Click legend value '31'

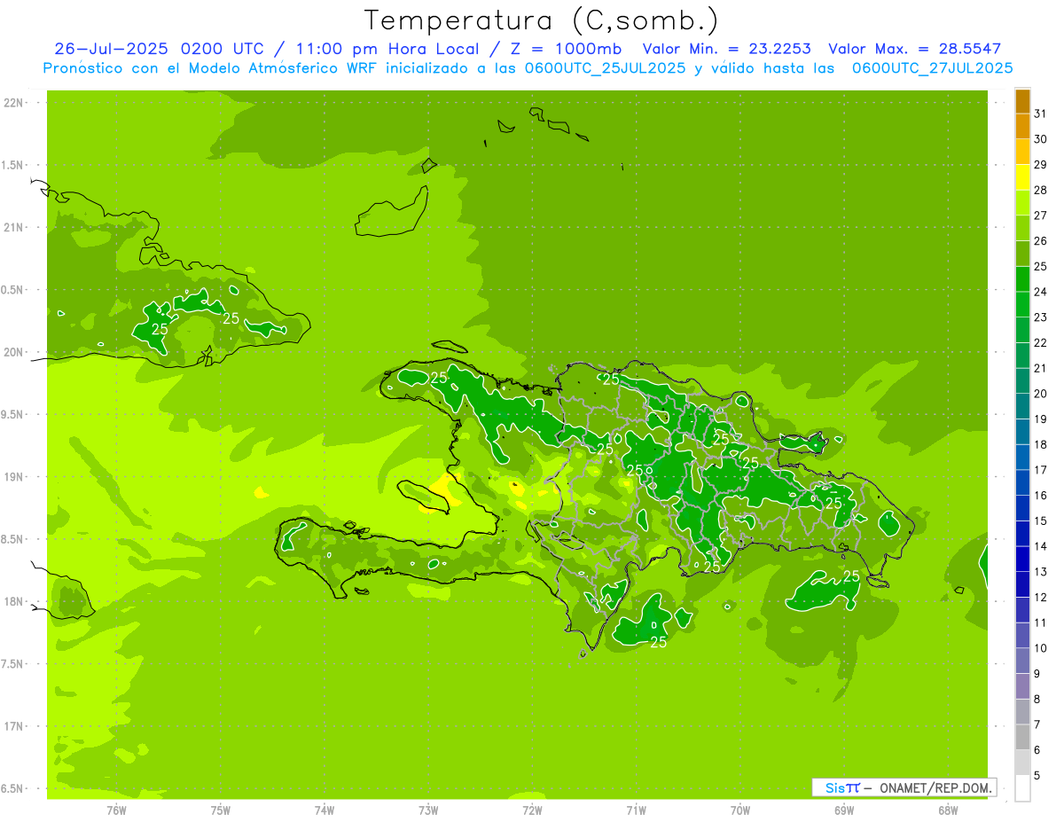point(1041,114)
